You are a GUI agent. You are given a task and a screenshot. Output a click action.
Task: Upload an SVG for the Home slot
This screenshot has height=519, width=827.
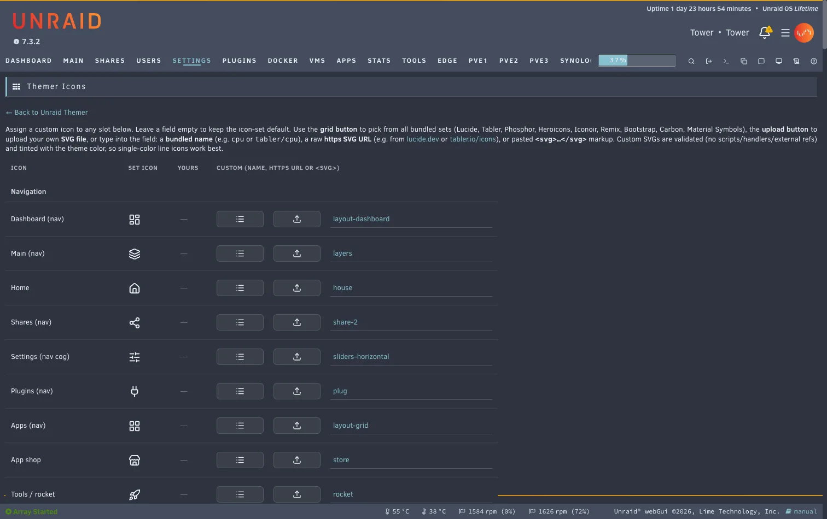click(x=297, y=288)
